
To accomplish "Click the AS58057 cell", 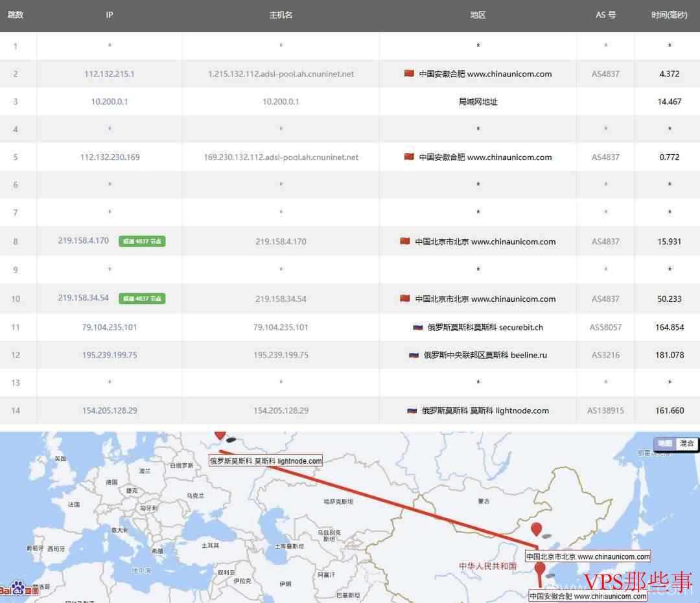I will click(x=605, y=327).
